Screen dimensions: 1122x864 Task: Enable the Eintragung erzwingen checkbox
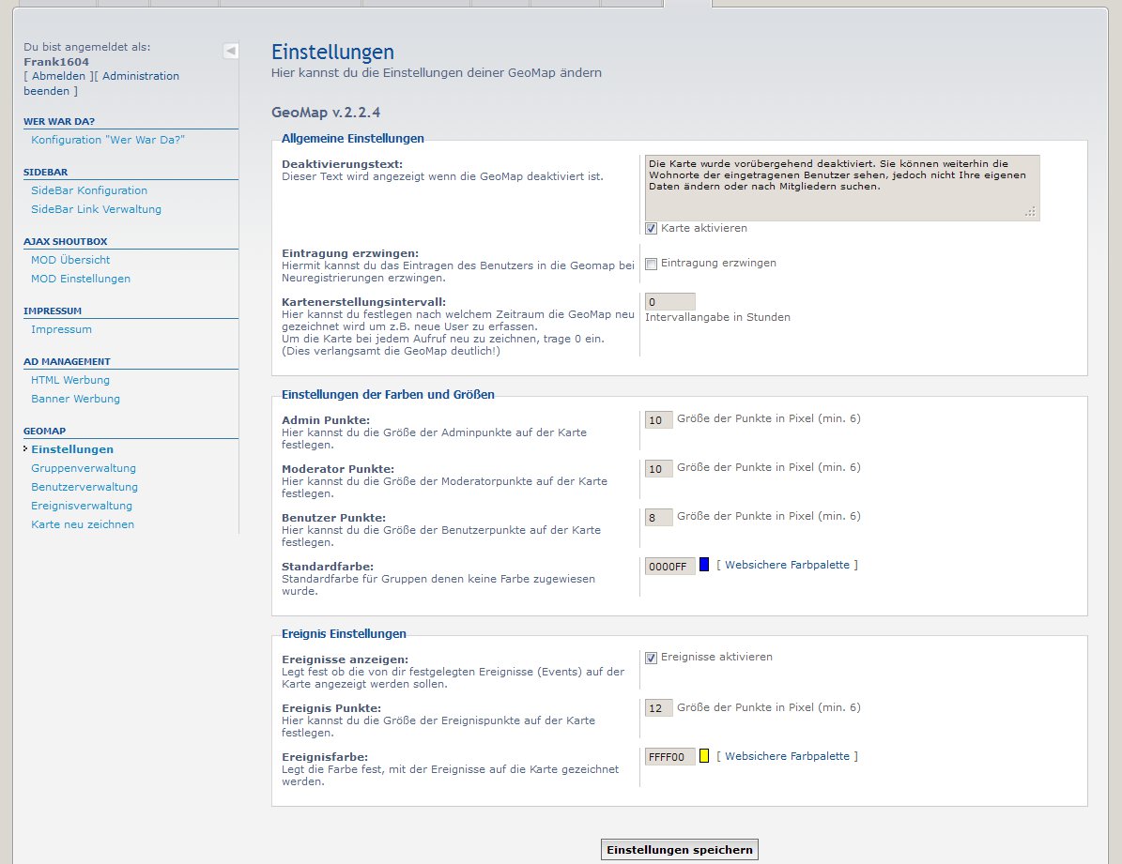[651, 264]
